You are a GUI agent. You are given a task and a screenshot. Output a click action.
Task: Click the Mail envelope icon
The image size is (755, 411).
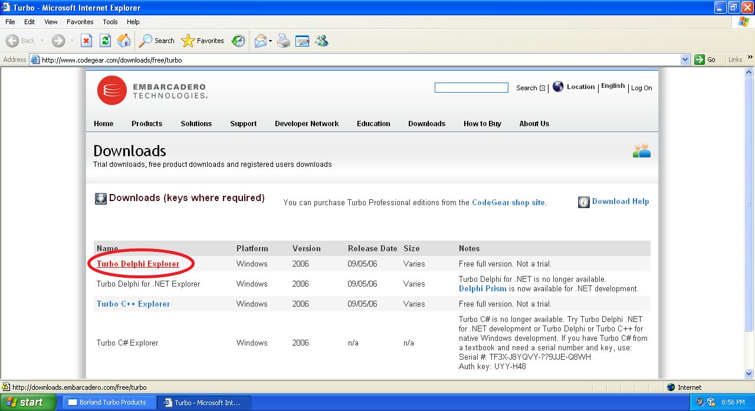[x=260, y=41]
